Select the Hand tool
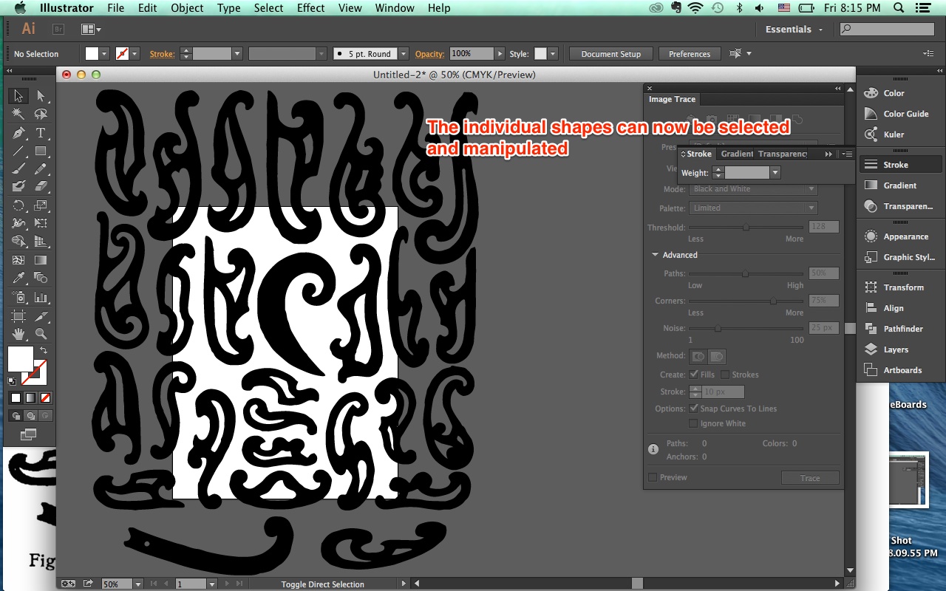 click(x=18, y=334)
